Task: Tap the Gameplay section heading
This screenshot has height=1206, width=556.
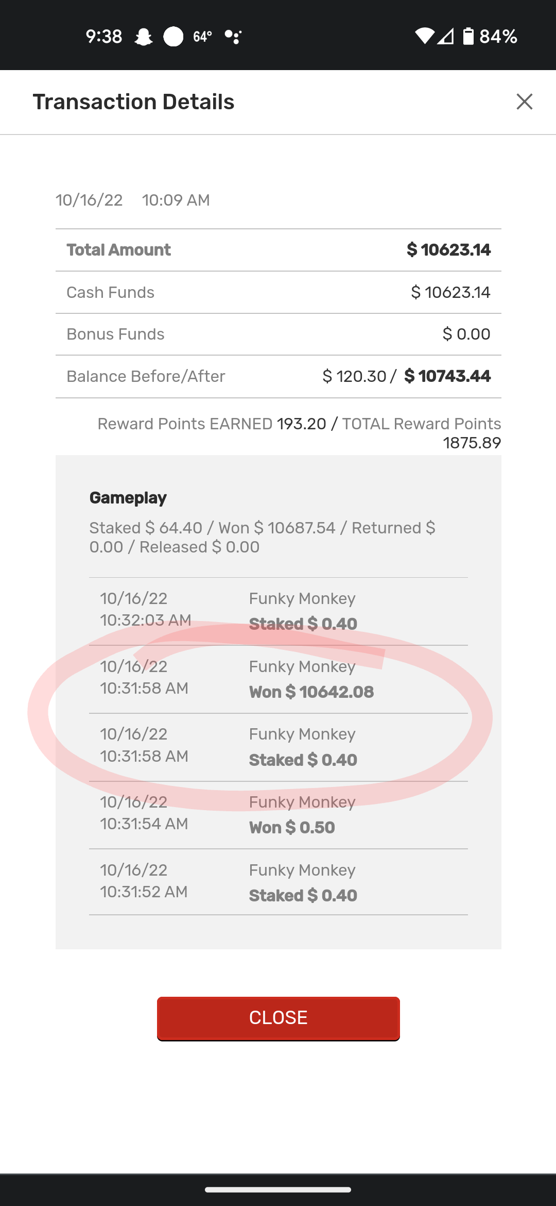Action: point(128,498)
